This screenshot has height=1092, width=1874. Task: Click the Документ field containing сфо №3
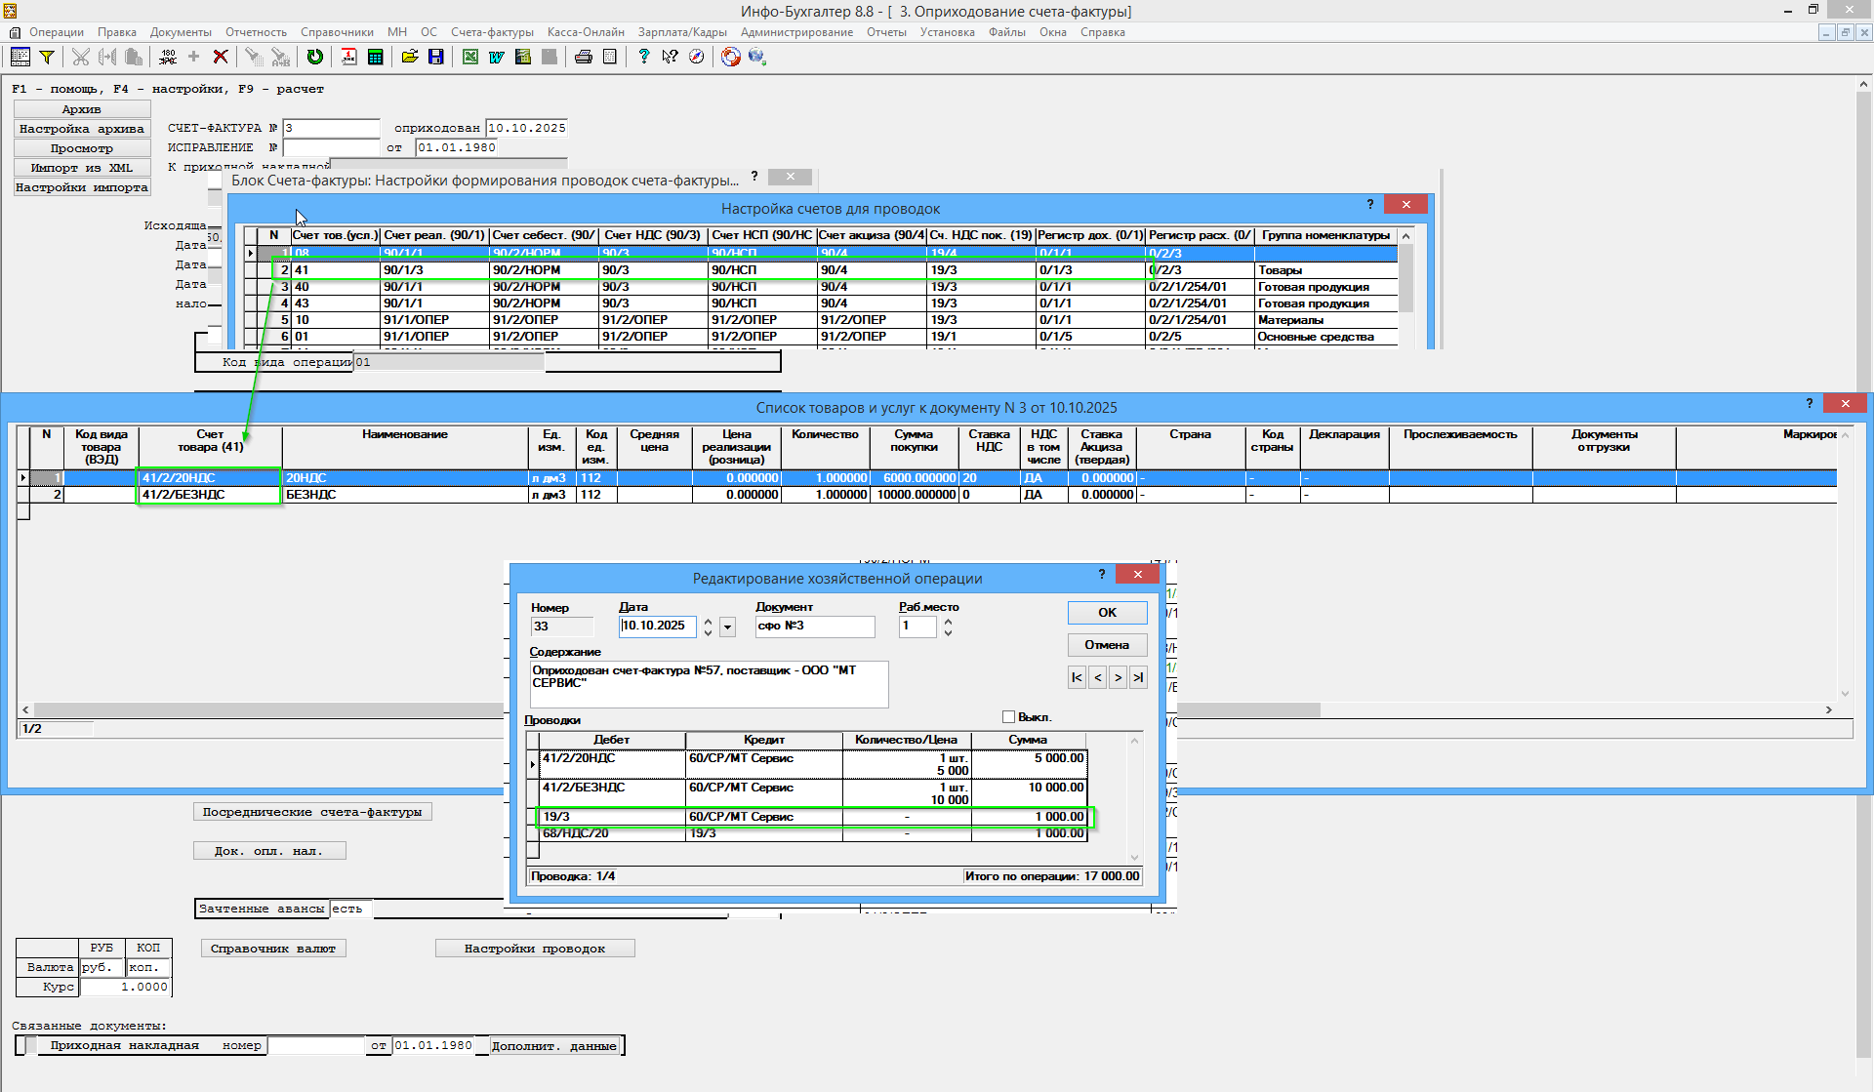point(815,627)
